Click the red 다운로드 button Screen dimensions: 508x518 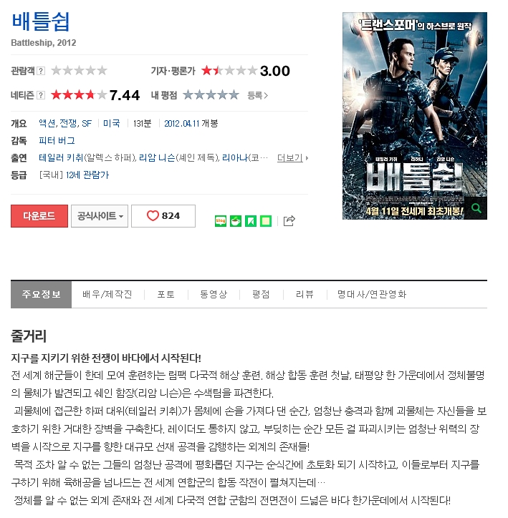[x=39, y=216]
